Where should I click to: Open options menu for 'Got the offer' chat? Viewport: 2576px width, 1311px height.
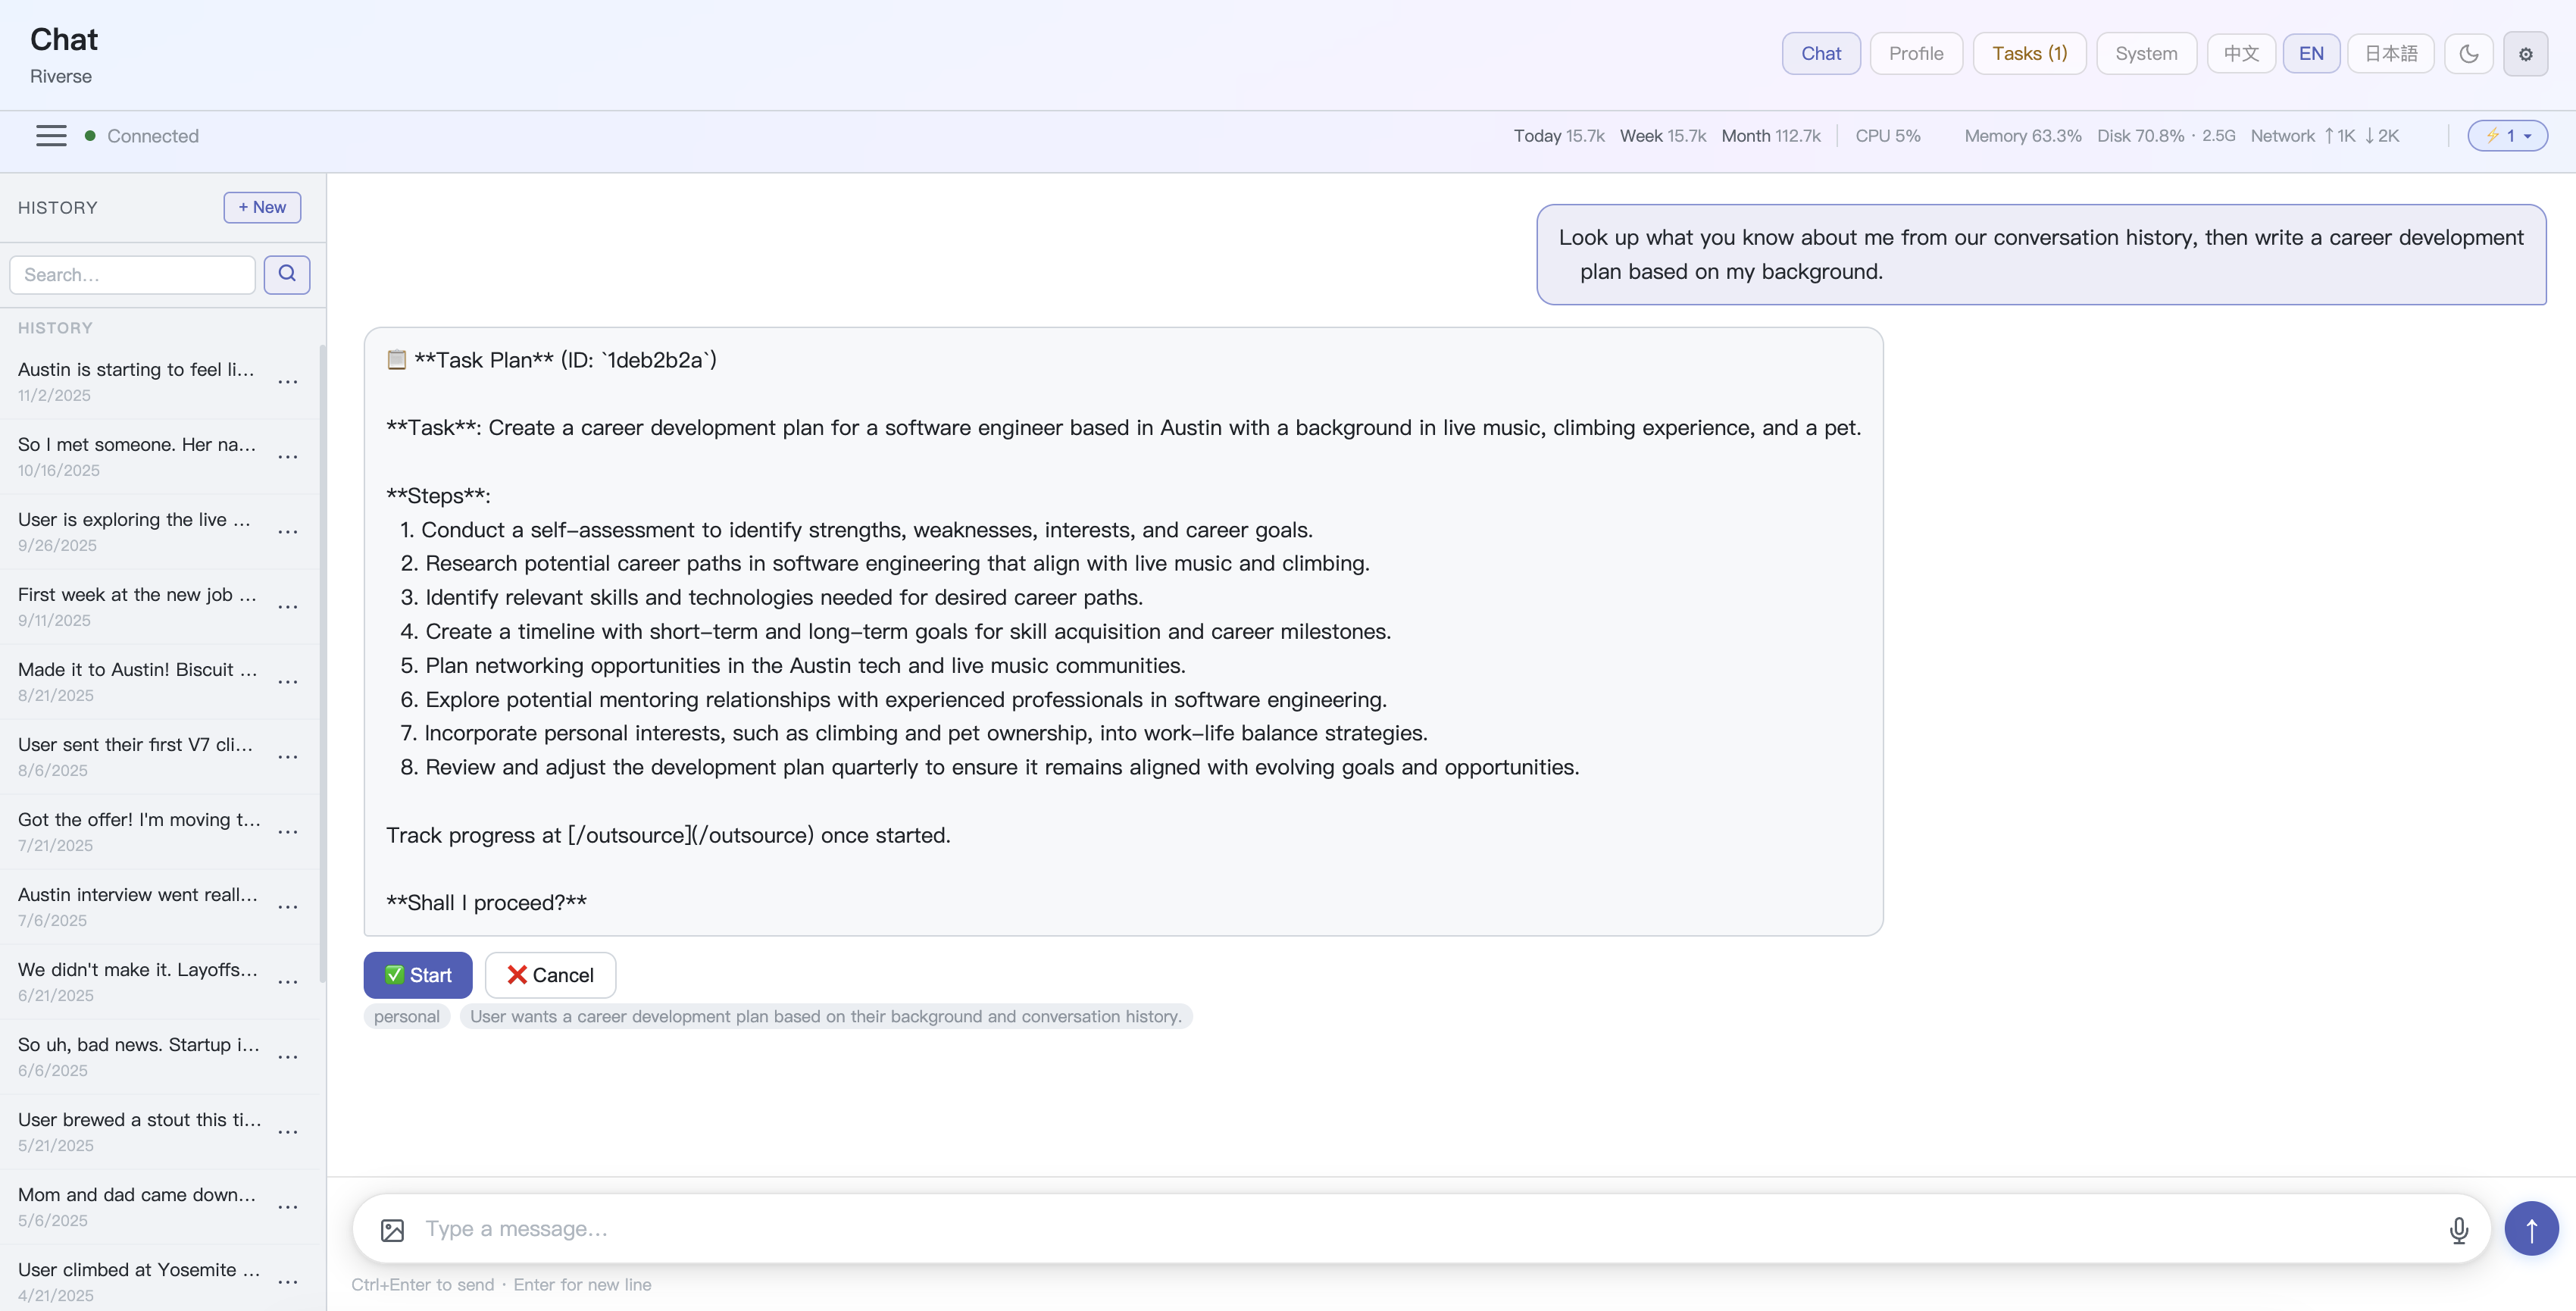click(x=288, y=832)
